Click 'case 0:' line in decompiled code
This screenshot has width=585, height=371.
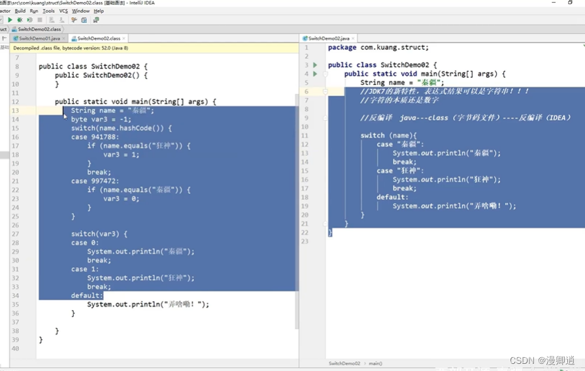(85, 243)
